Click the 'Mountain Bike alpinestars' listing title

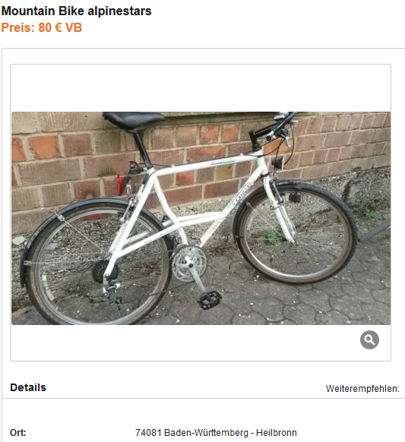pyautogui.click(x=77, y=11)
